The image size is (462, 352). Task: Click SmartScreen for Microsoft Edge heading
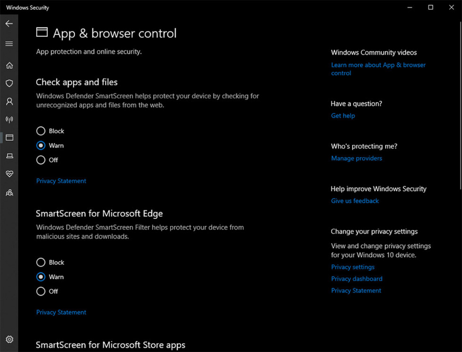tap(99, 214)
